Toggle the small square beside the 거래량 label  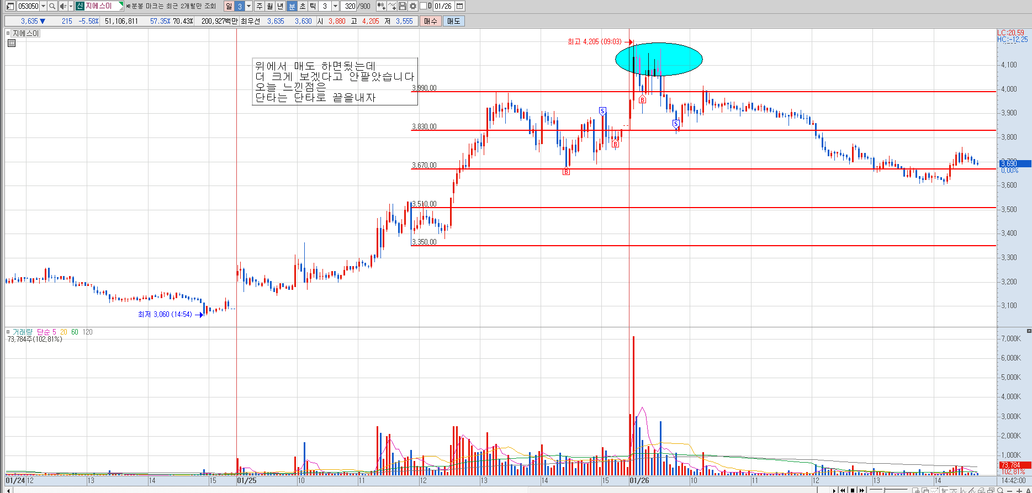click(x=8, y=332)
